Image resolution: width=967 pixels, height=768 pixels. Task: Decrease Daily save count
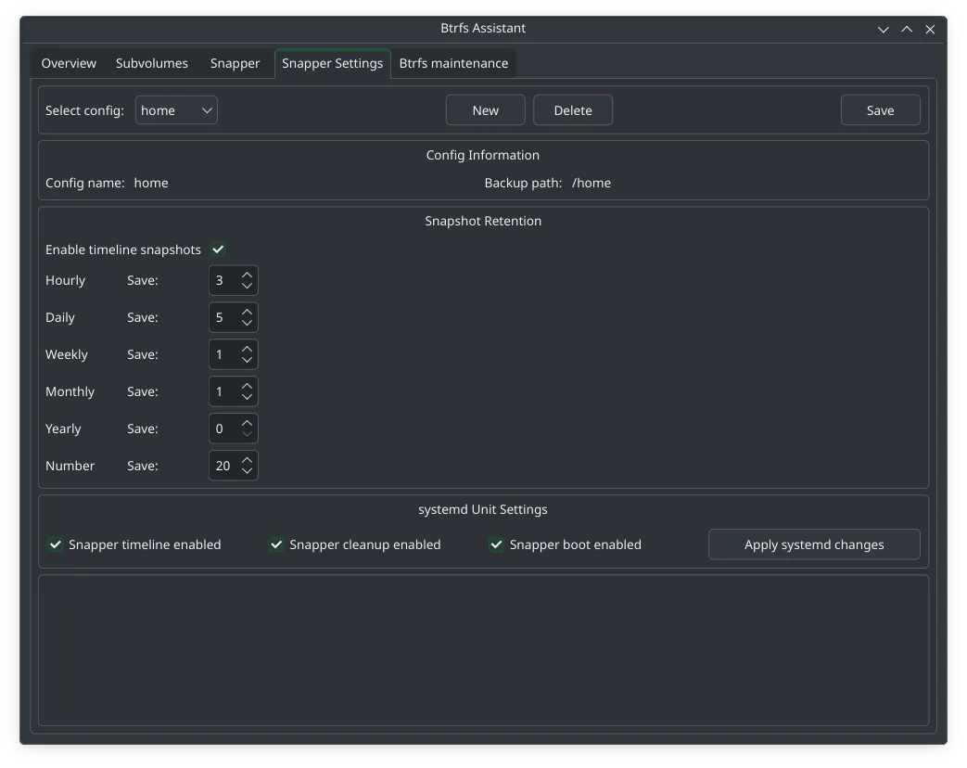pyautogui.click(x=248, y=323)
